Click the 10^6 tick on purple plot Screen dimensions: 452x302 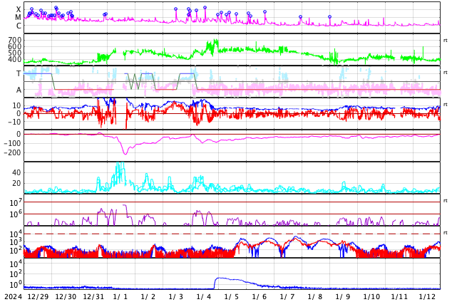coord(15,214)
